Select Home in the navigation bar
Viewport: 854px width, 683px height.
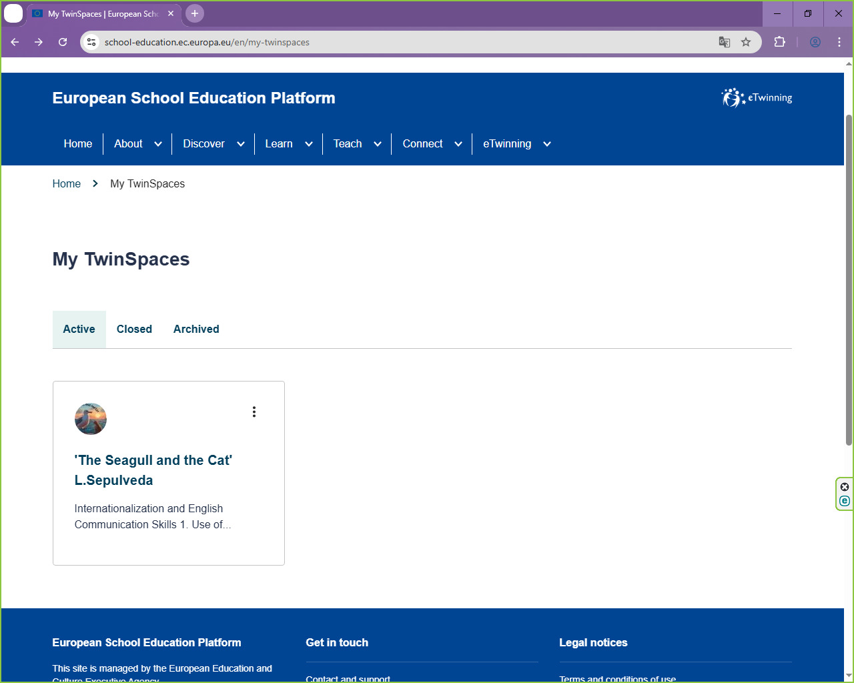(78, 143)
